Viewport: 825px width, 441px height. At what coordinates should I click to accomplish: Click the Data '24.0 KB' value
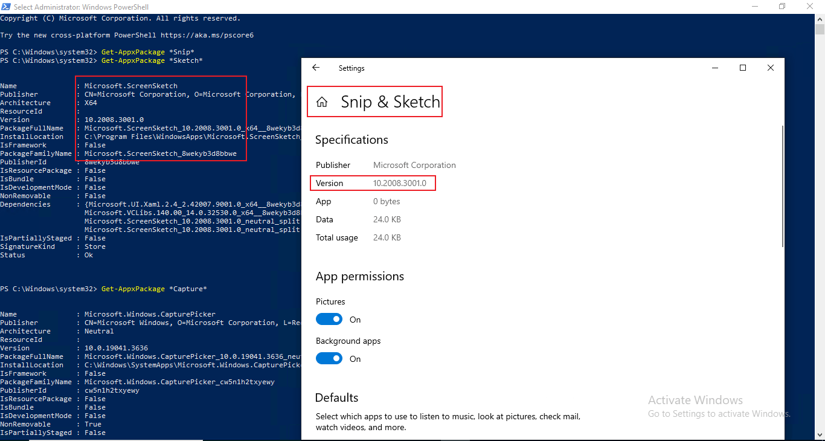387,219
